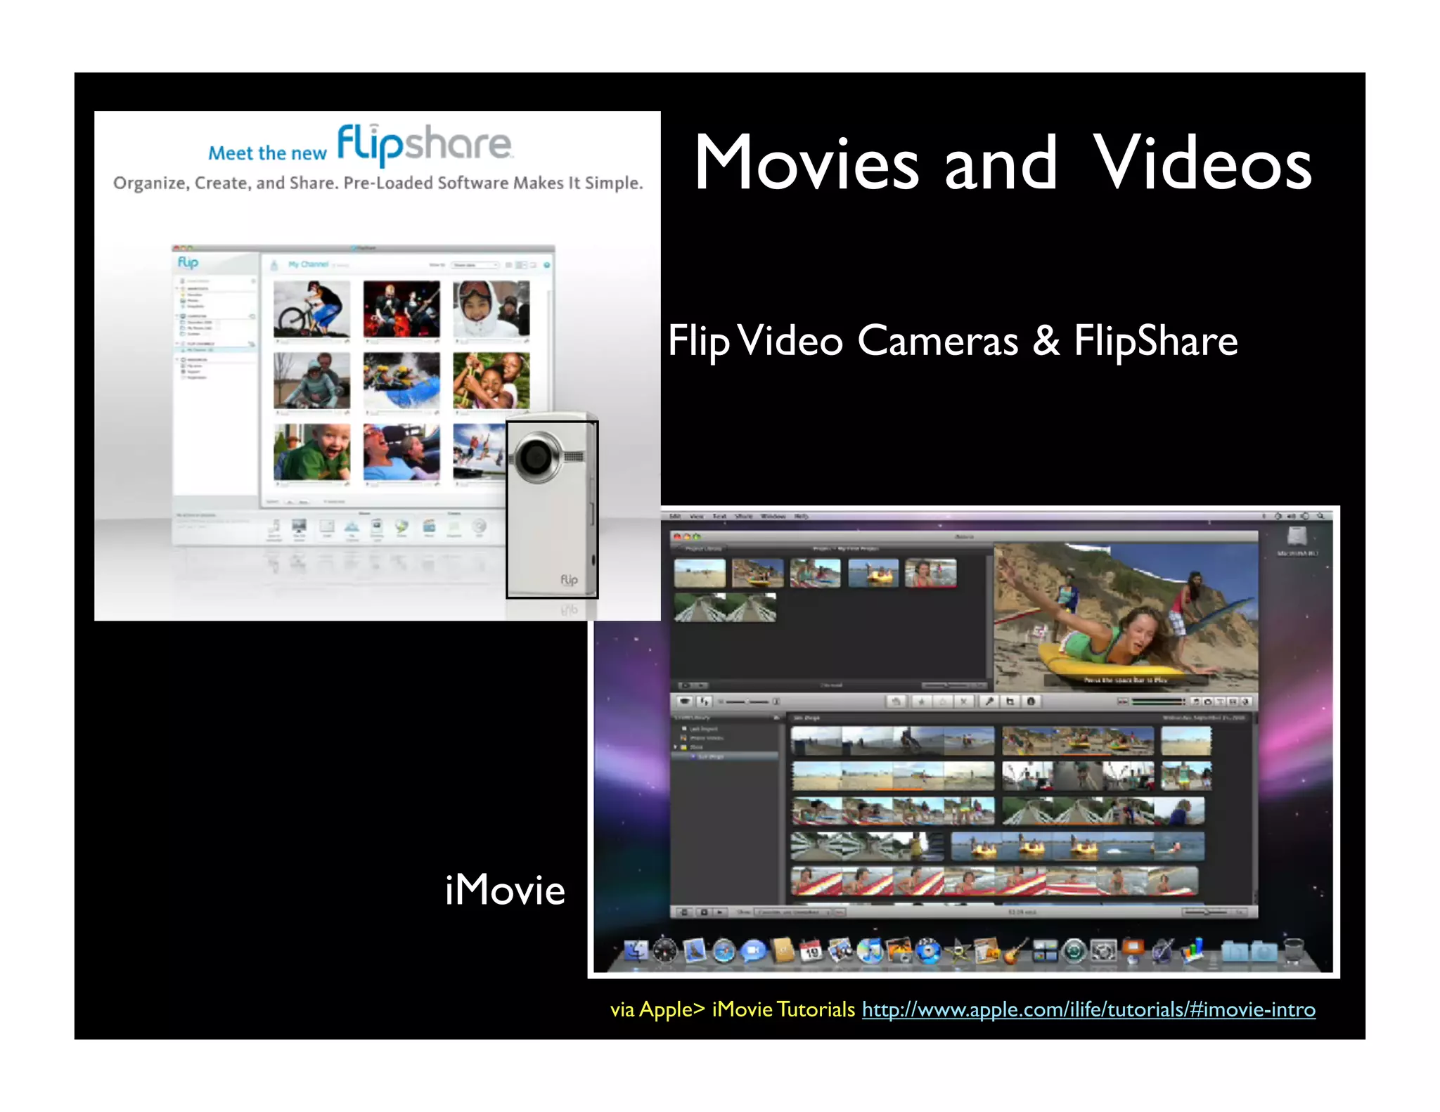Open the Share menu in the menu bar
This screenshot has height=1112, width=1440.
(743, 516)
